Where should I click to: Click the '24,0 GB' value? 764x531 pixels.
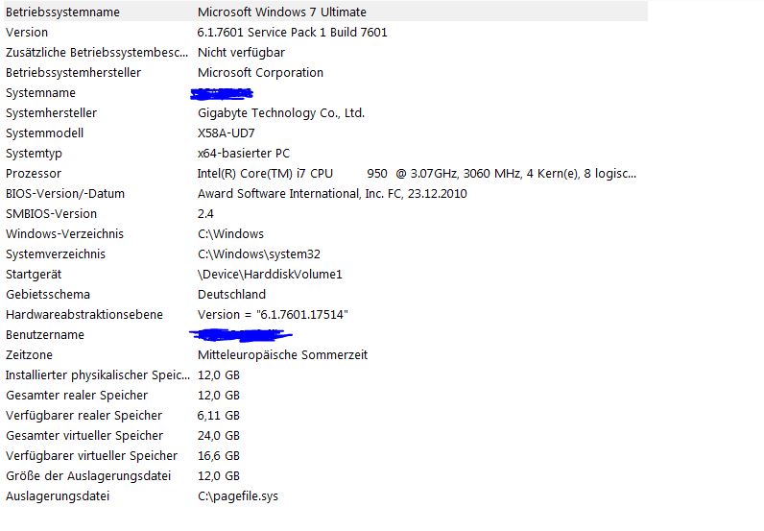point(219,435)
